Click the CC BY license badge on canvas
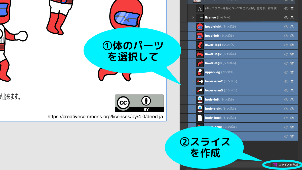The image size is (302, 170). click(139, 103)
